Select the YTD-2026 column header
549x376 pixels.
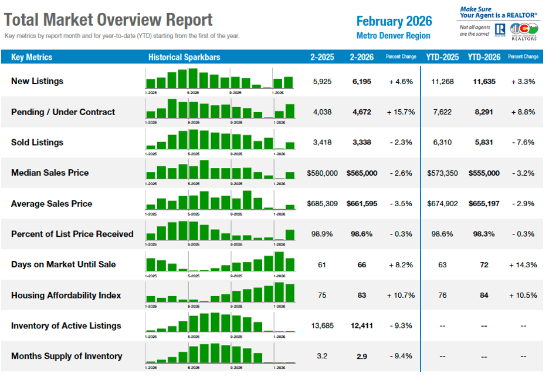pyautogui.click(x=484, y=57)
